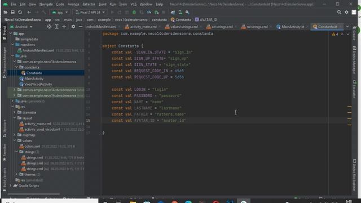Toggle the Emulator tool window

point(354,89)
